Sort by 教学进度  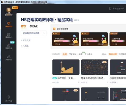tap(113, 54)
